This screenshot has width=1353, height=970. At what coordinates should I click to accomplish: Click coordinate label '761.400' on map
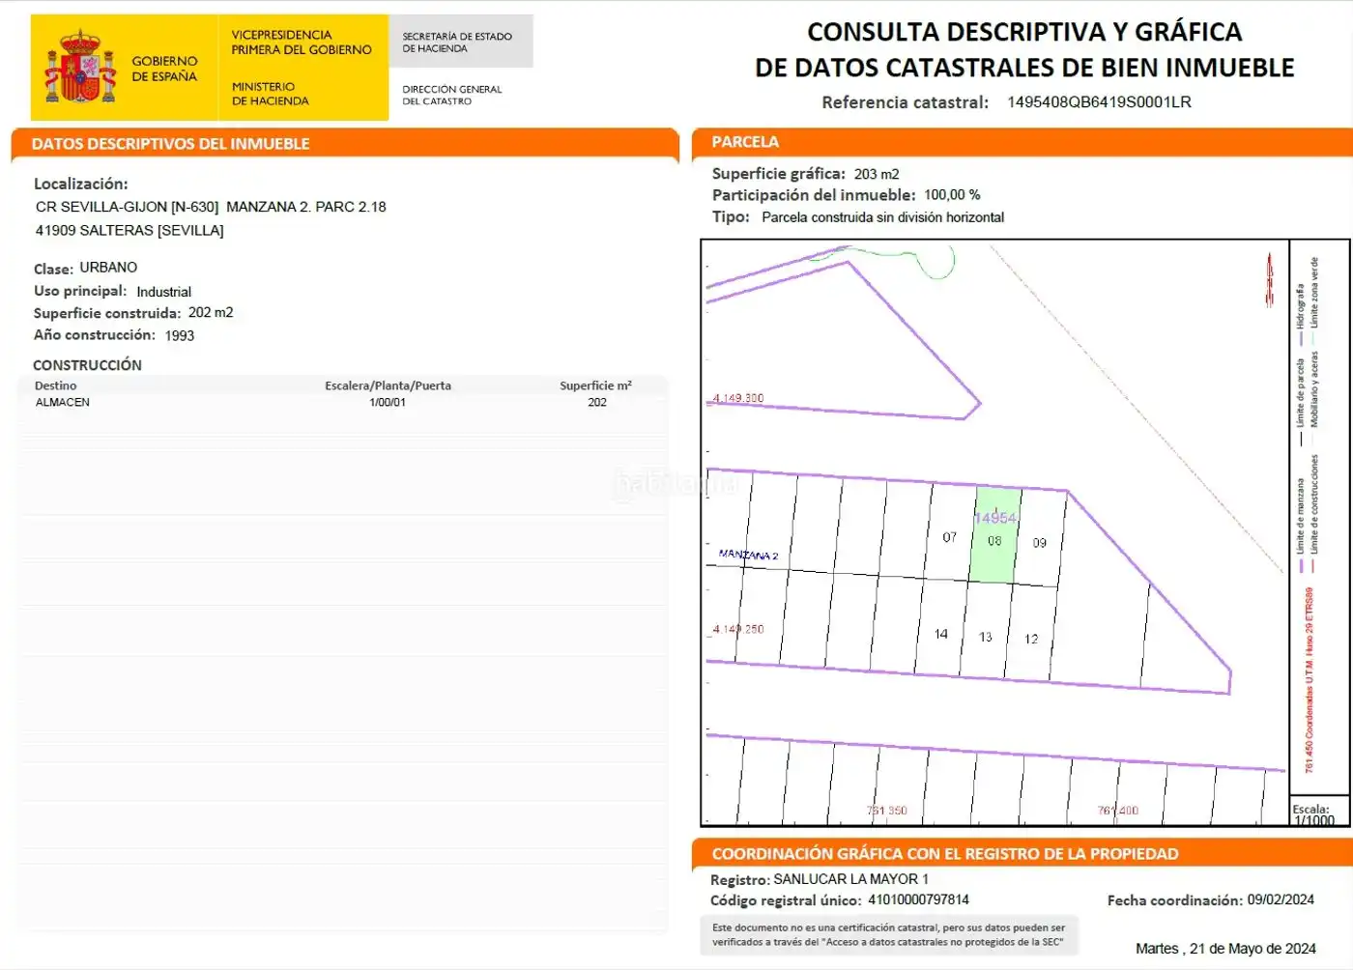[x=1118, y=811]
